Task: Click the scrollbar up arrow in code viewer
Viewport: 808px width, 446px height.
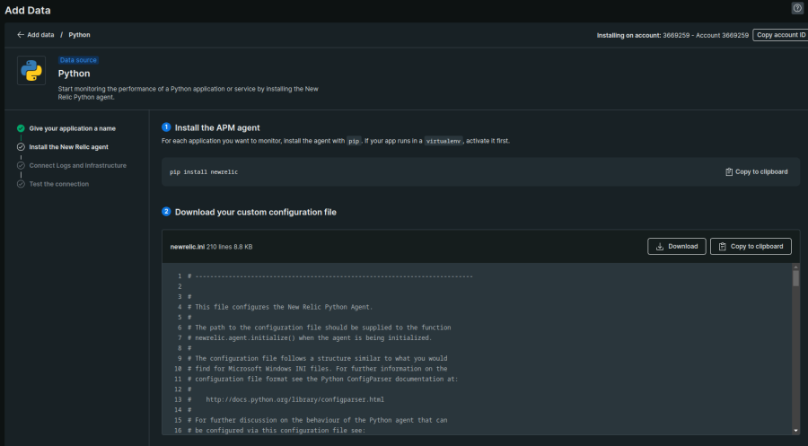Action: click(x=795, y=267)
